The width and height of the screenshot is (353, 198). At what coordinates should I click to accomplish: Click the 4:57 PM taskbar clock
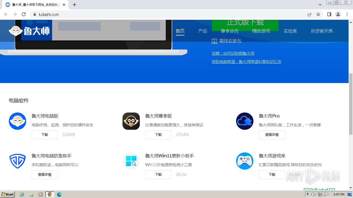click(339, 194)
